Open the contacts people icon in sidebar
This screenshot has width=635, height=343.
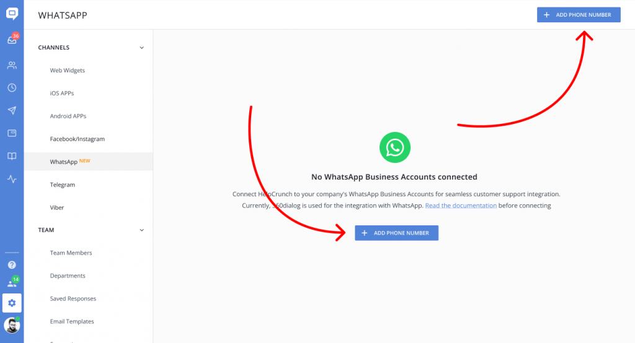(x=12, y=65)
